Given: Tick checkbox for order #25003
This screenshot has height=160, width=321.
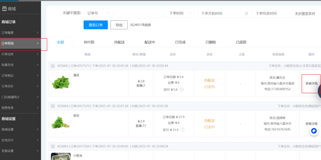Looking at the screenshot, I should (x=53, y=146).
